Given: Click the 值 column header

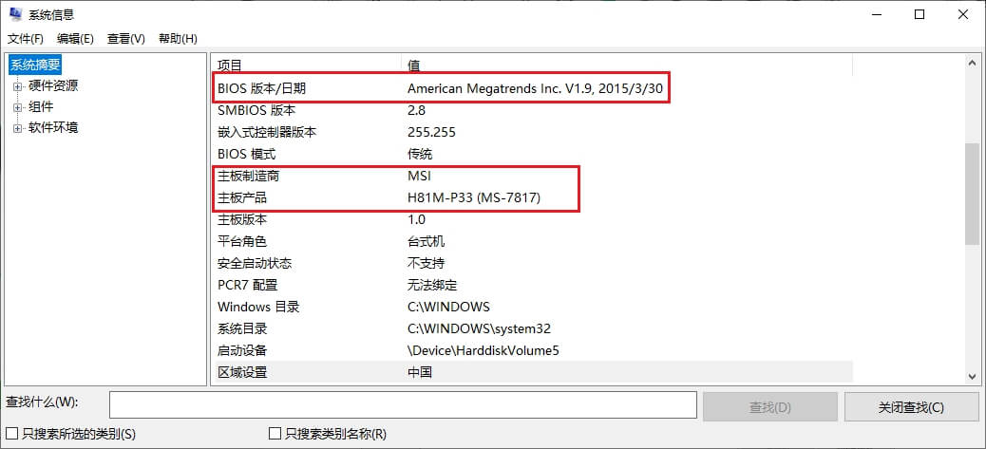Looking at the screenshot, I should (x=626, y=65).
